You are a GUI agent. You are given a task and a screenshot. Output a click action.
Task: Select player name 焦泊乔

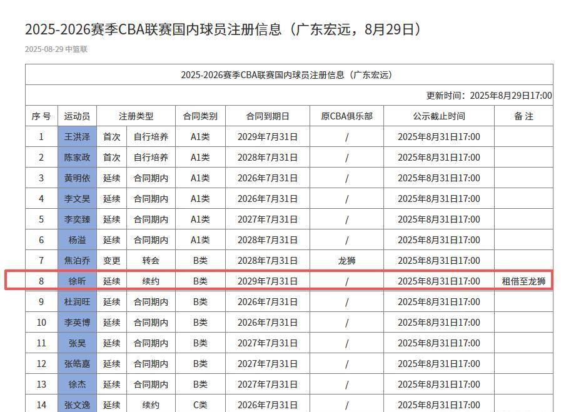pos(77,260)
